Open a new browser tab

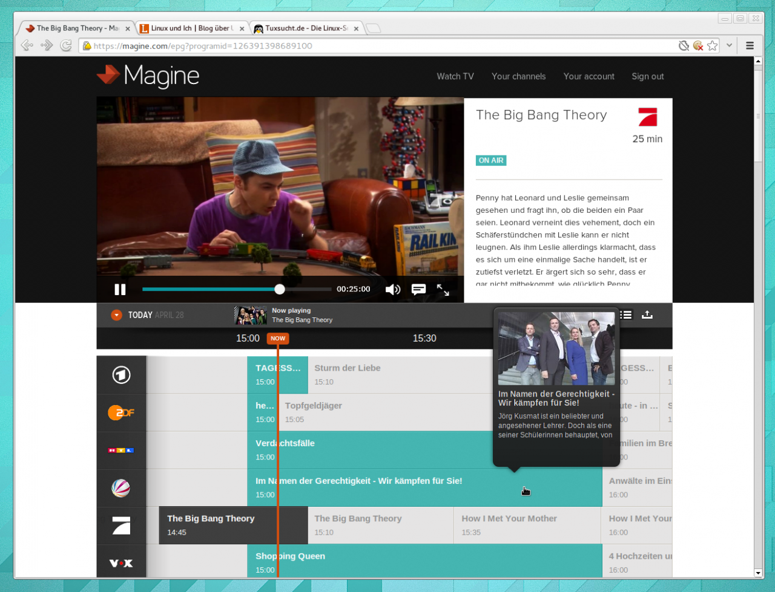pyautogui.click(x=373, y=28)
